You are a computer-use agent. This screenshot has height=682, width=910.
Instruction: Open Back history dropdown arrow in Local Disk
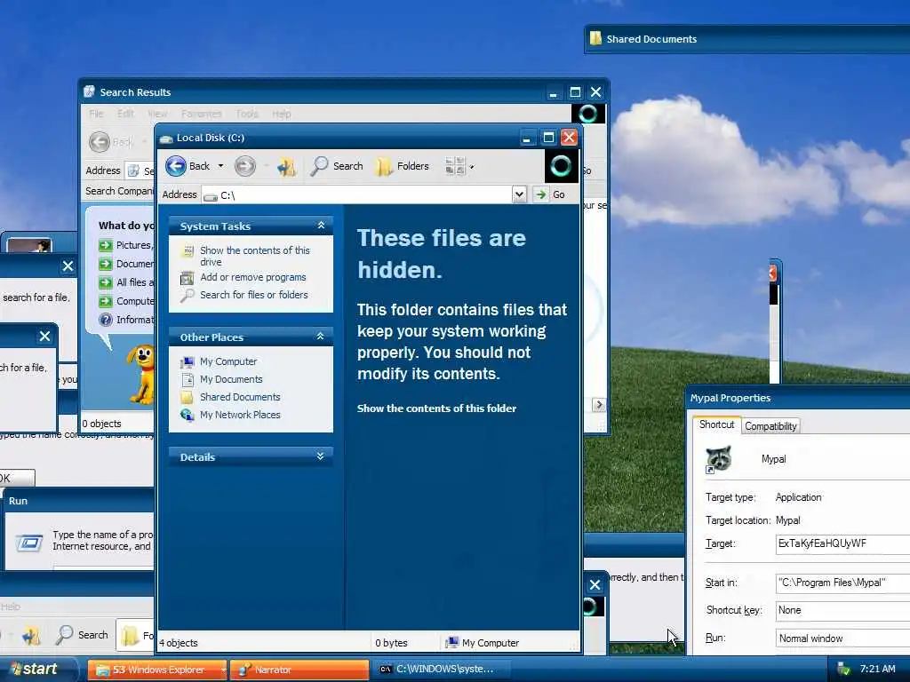tap(220, 166)
